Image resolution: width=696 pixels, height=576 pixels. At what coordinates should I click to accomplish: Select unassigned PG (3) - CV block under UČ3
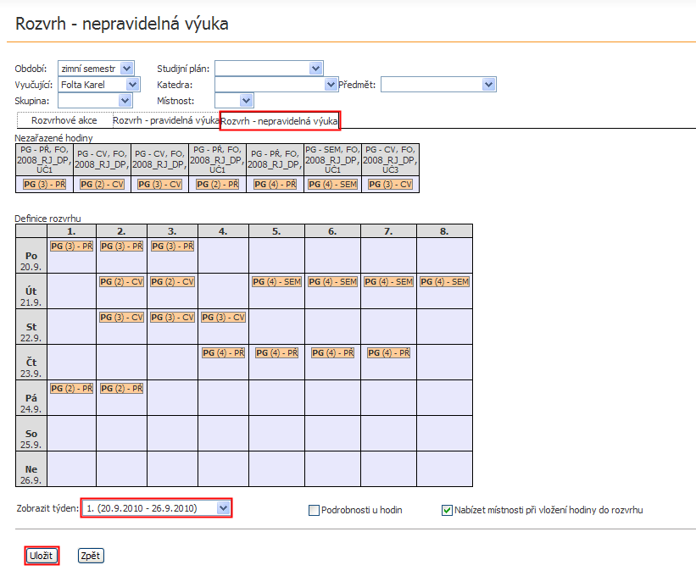(x=391, y=185)
